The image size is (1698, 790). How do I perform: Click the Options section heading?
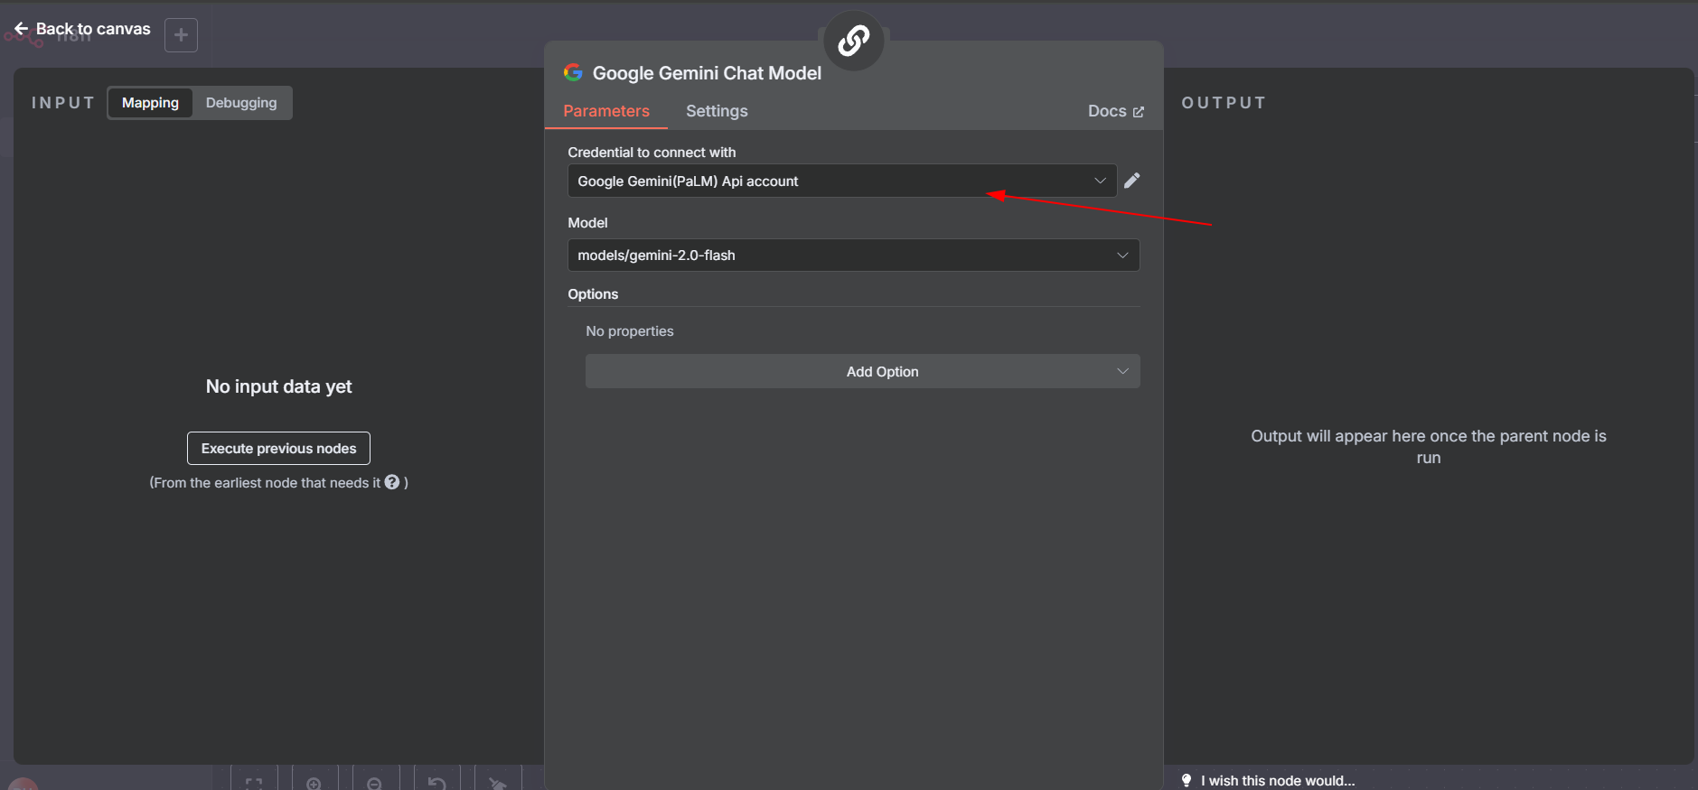click(x=593, y=294)
